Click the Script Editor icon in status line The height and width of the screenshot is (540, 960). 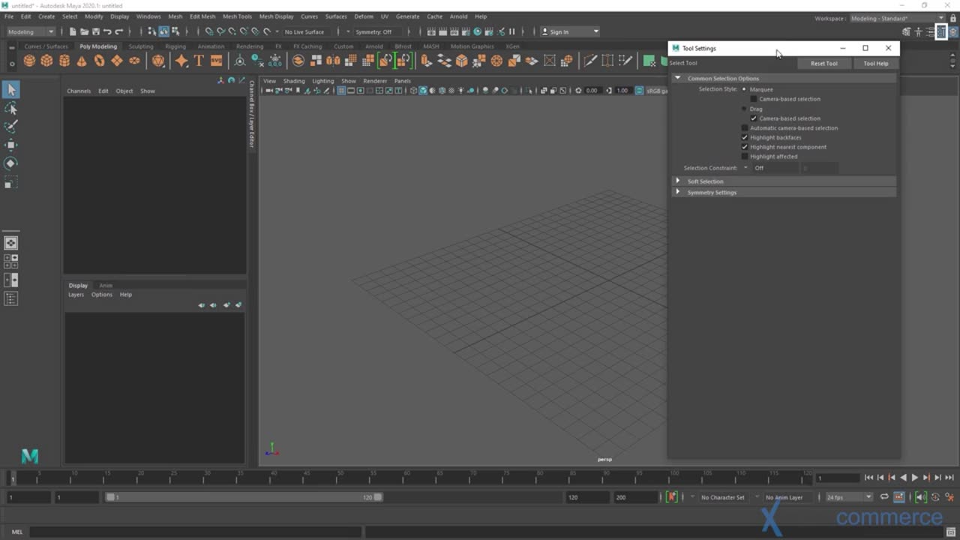coord(951,532)
